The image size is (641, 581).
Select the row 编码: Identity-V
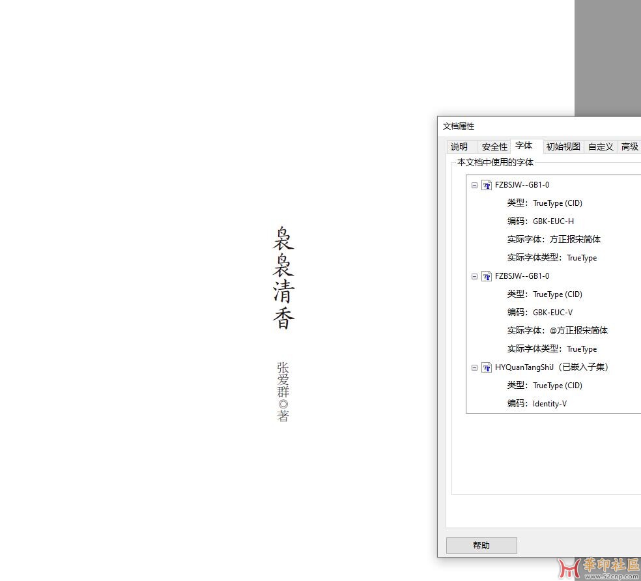[537, 404]
